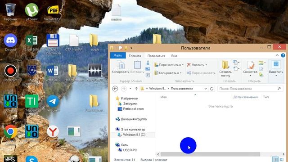The image size is (288, 162).
Task: Launch Discord from the desktop
Action: (10, 42)
